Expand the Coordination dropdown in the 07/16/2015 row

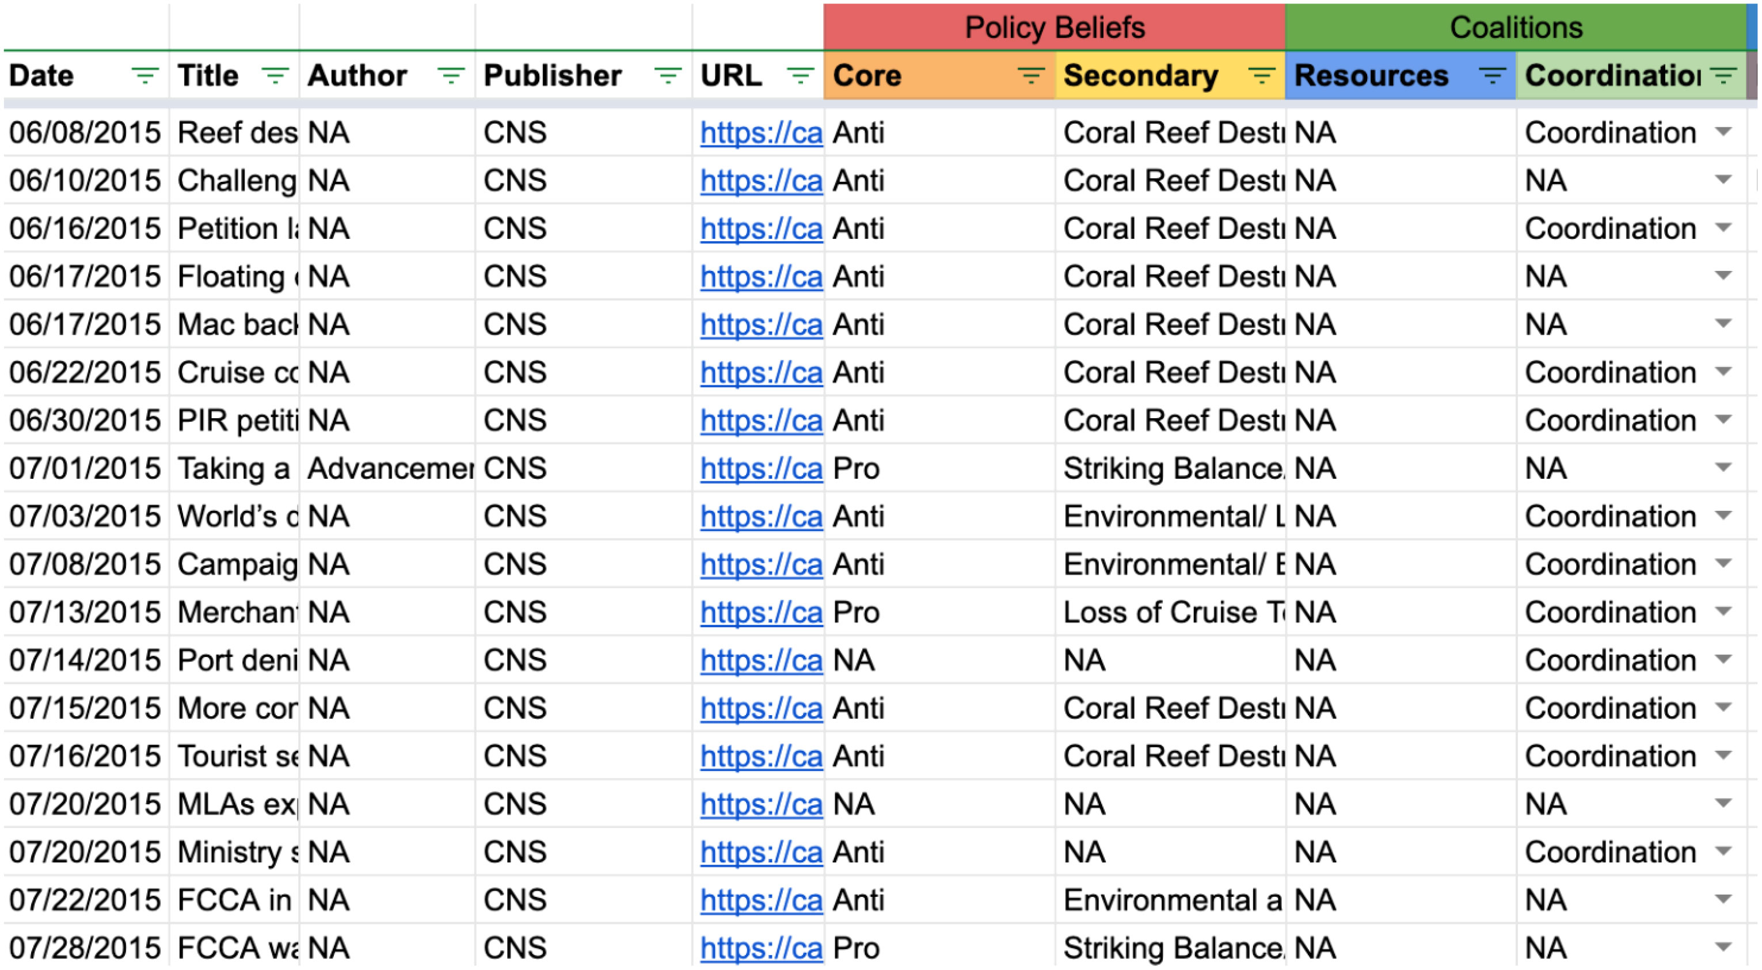[1723, 755]
